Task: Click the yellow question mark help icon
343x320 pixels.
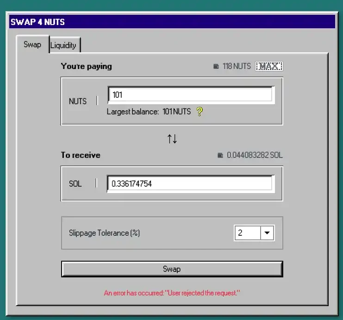Action: (x=200, y=112)
